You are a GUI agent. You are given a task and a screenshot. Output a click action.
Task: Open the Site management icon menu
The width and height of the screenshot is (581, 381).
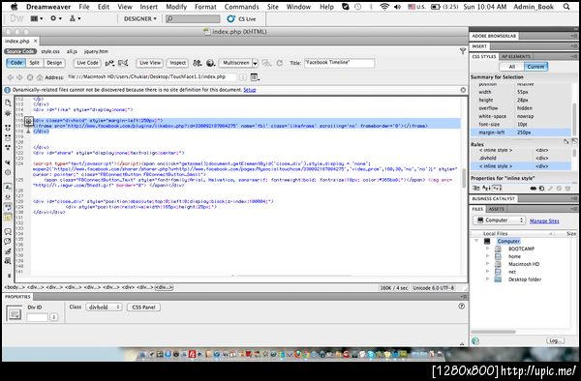[75, 18]
